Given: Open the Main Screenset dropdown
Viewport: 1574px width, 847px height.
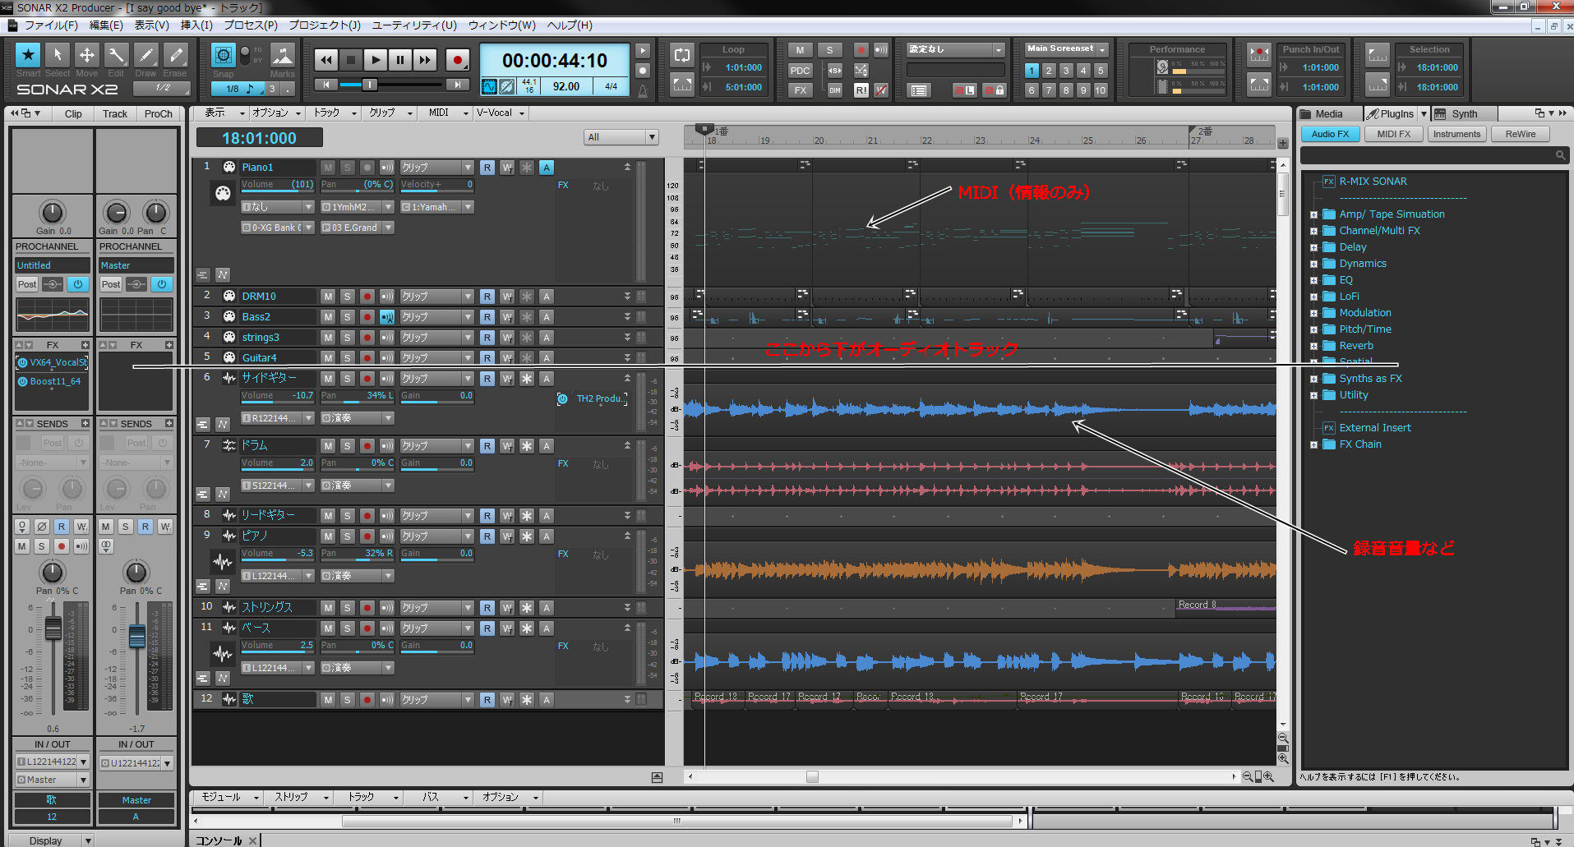Looking at the screenshot, I should 1067,49.
